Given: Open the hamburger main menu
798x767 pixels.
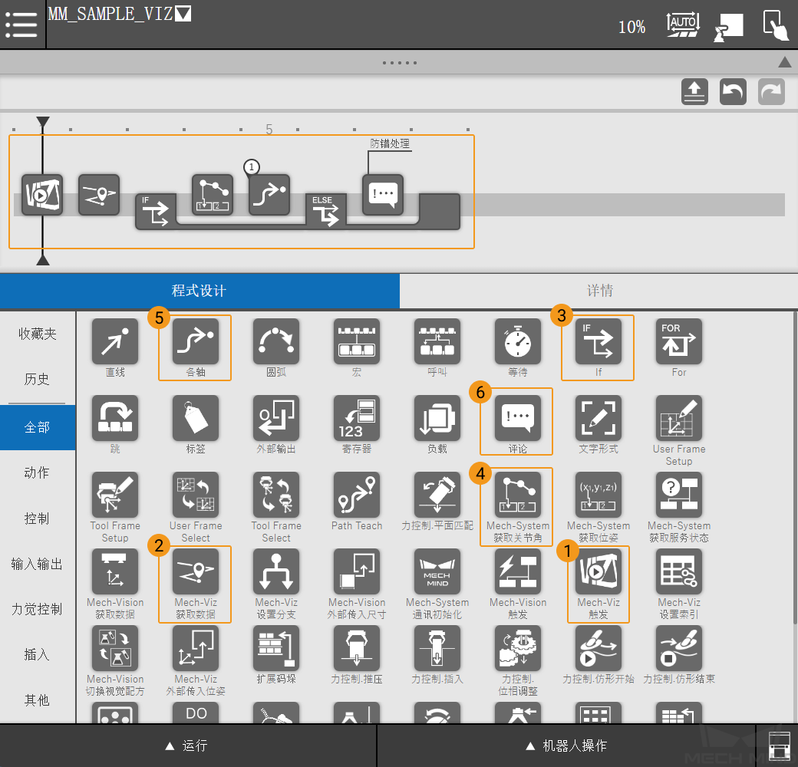Looking at the screenshot, I should [21, 24].
